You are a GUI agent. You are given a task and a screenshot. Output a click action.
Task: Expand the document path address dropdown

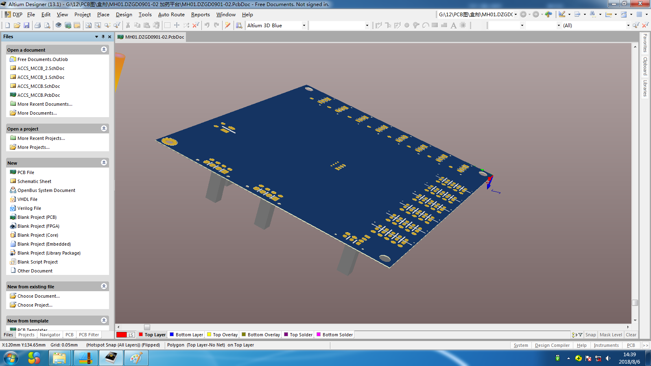click(516, 14)
